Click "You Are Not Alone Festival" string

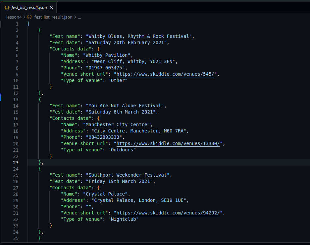point(125,106)
